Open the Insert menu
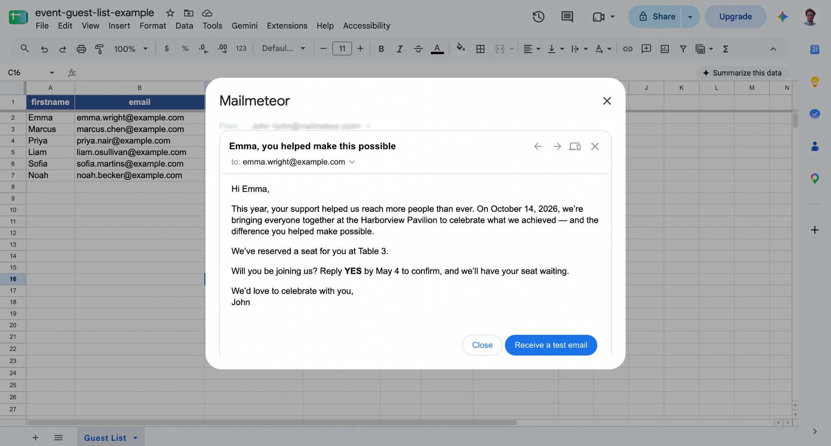 [x=119, y=26]
